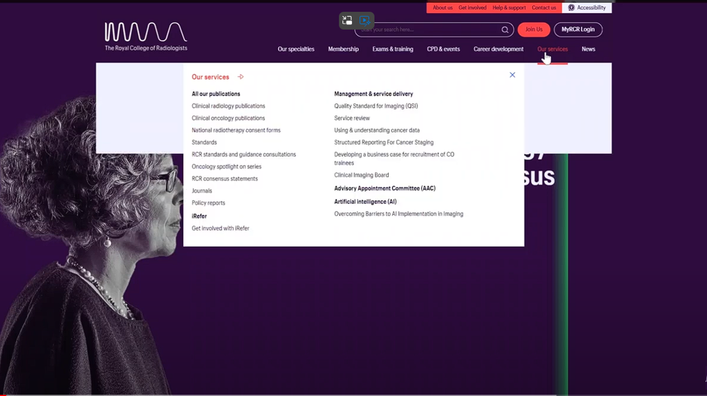Open the Service review link

(352, 118)
